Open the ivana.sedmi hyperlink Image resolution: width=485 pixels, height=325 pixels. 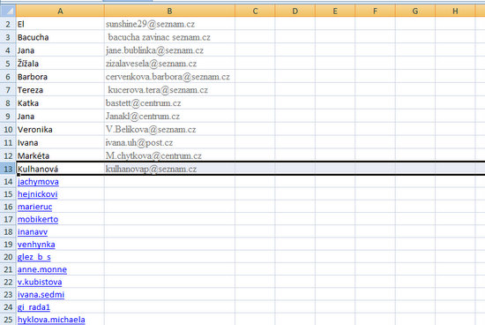[41, 294]
